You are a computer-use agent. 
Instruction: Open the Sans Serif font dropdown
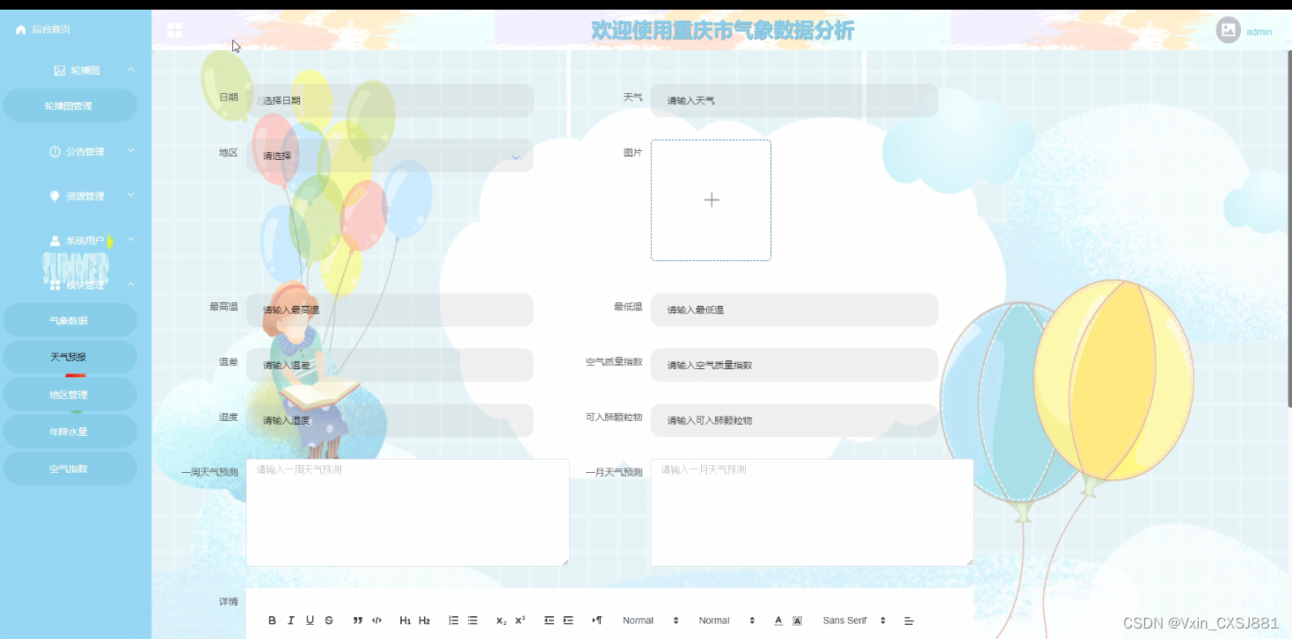(x=854, y=621)
